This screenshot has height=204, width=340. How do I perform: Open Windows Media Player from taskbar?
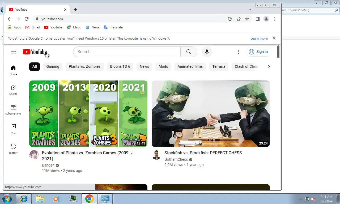pyautogui.click(x=56, y=199)
